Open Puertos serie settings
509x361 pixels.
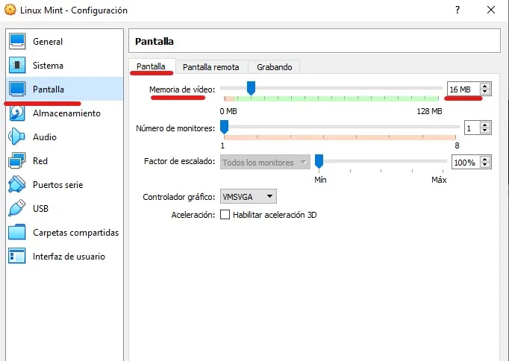click(x=57, y=184)
